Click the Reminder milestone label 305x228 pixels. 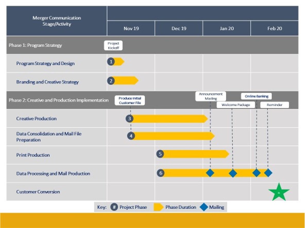coord(274,105)
